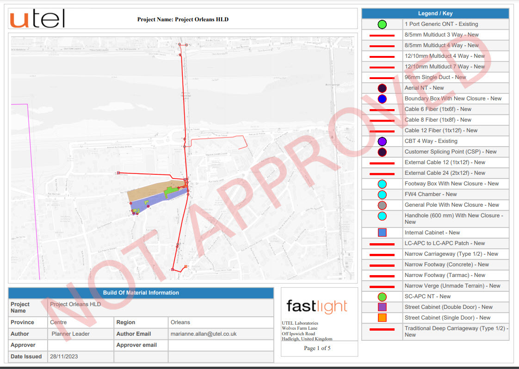
Task: Click the Orleans network route map
Action: pyautogui.click(x=183, y=158)
